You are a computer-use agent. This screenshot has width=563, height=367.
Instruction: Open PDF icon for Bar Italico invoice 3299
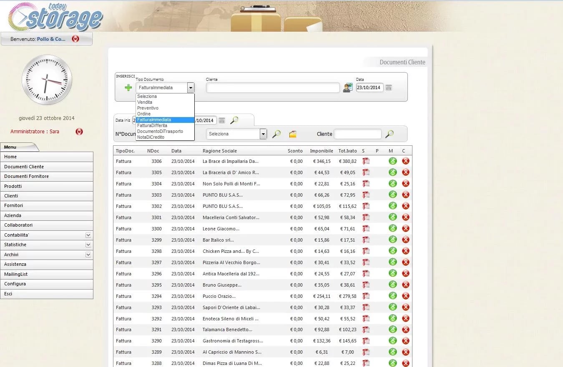(x=366, y=240)
